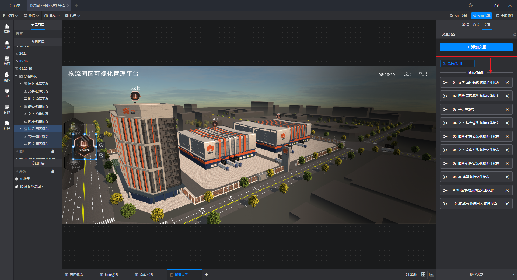The width and height of the screenshot is (517, 280).
Task: Click the arrow icon of interaction 01
Action: point(445,83)
